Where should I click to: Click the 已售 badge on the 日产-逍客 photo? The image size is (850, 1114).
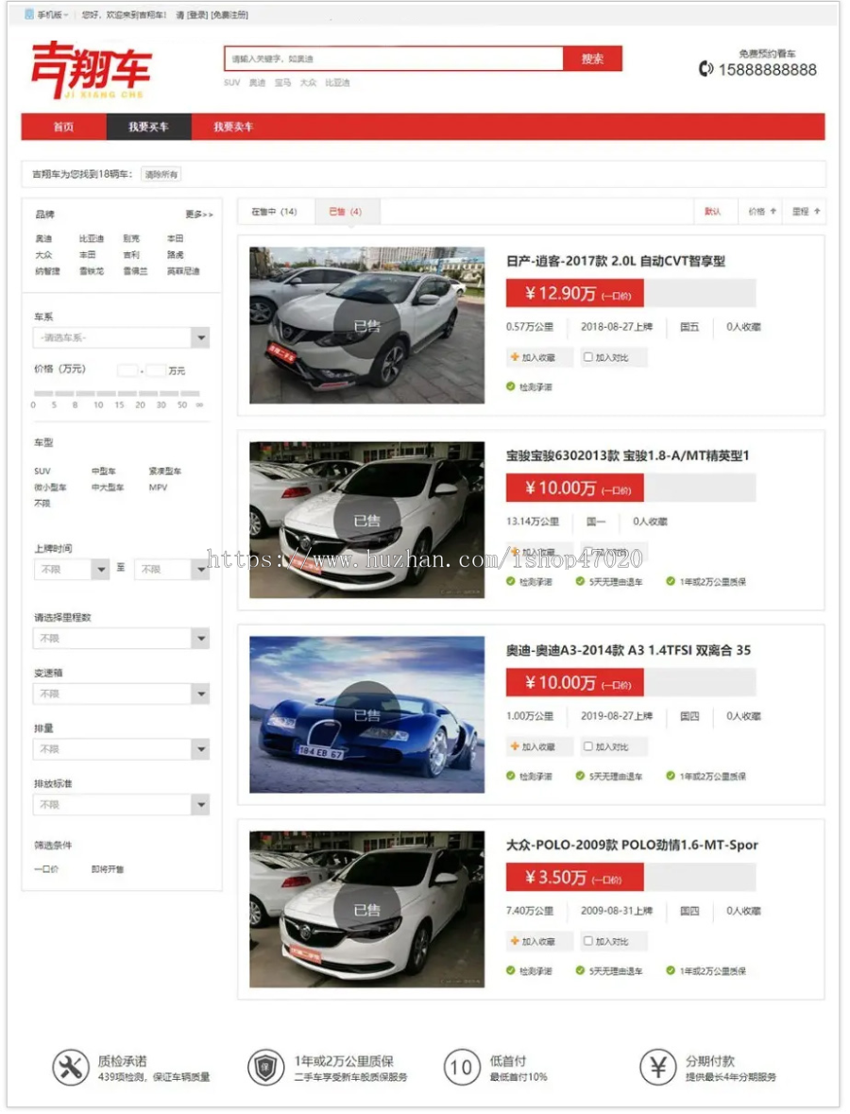coord(367,325)
